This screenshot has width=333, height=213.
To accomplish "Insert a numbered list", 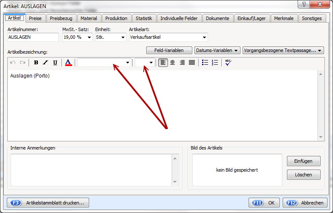I will point(215,62).
